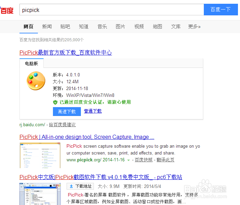Open PicPick中文版 pc6下载站 result link
Viewport: 240px width, 205px height.
point(101,177)
